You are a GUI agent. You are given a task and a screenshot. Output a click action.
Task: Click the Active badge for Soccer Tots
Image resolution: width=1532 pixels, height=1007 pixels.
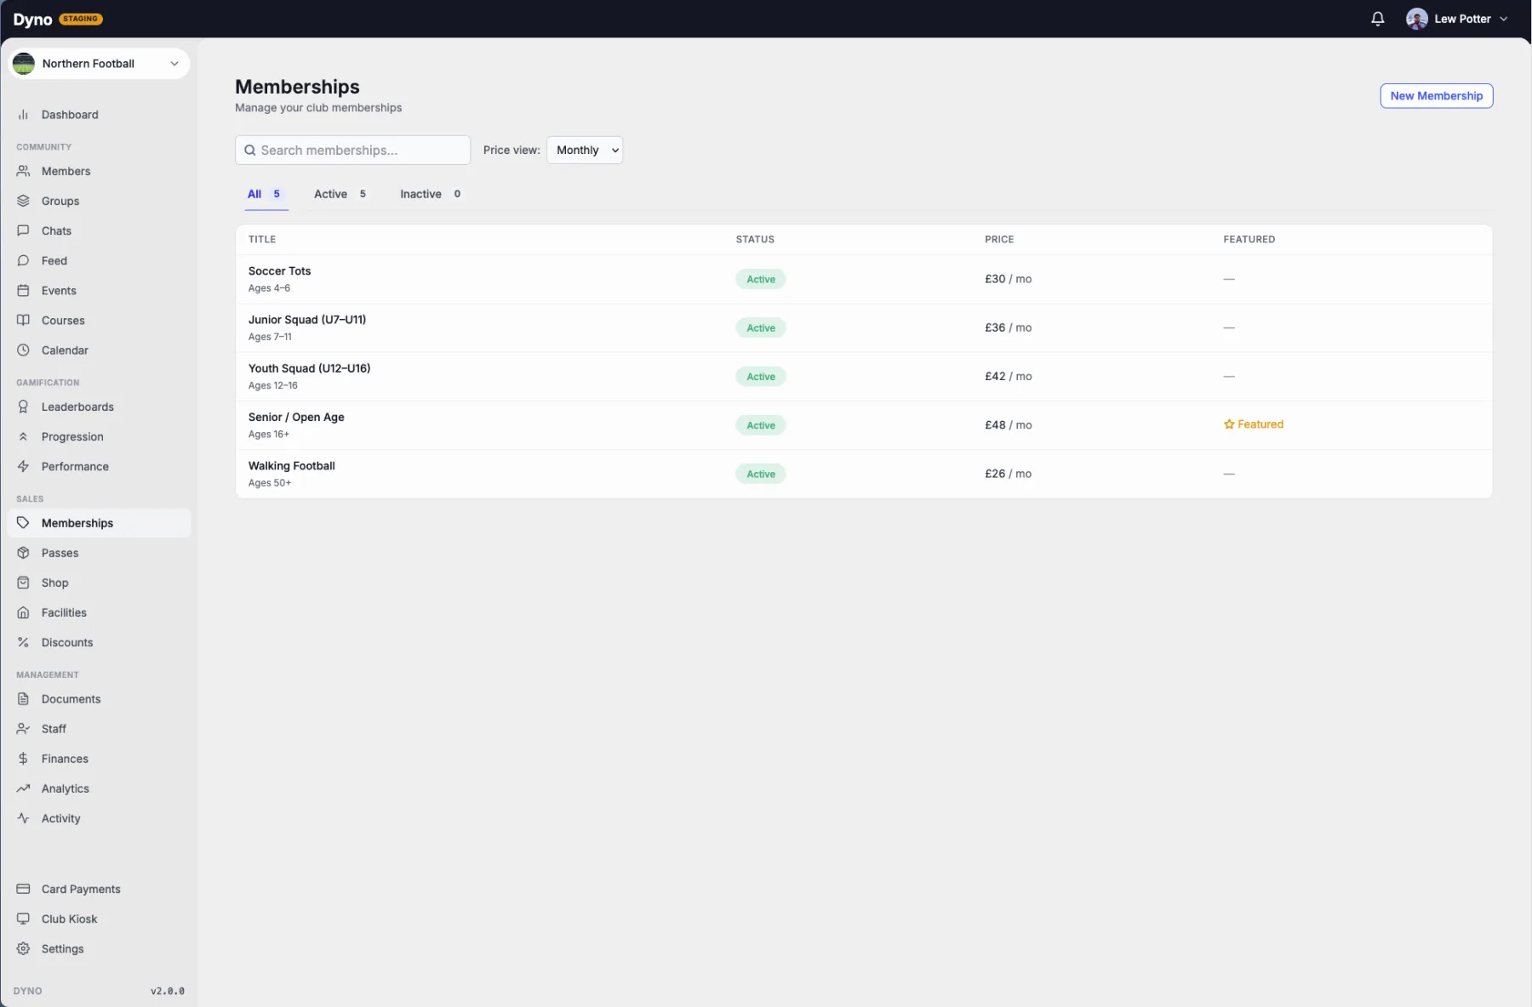click(761, 279)
